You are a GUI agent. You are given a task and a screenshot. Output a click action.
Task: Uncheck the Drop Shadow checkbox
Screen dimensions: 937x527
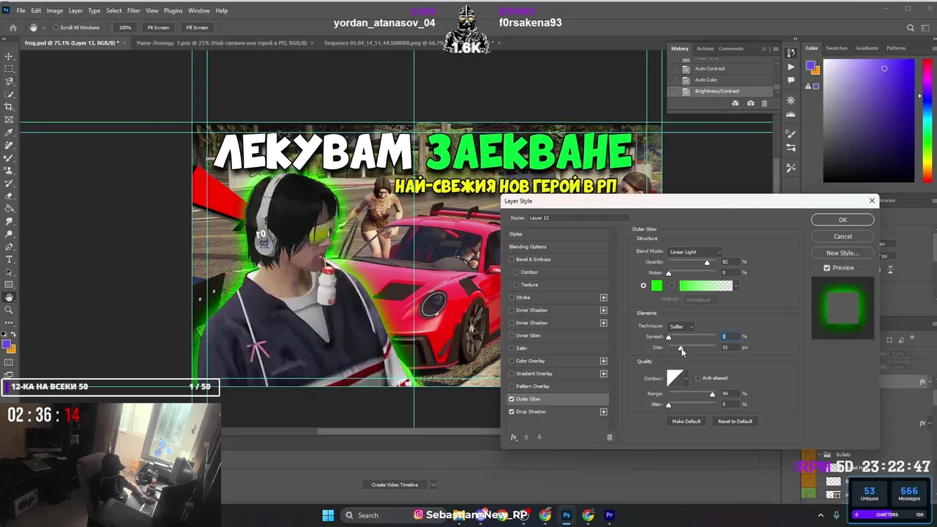[512, 411]
